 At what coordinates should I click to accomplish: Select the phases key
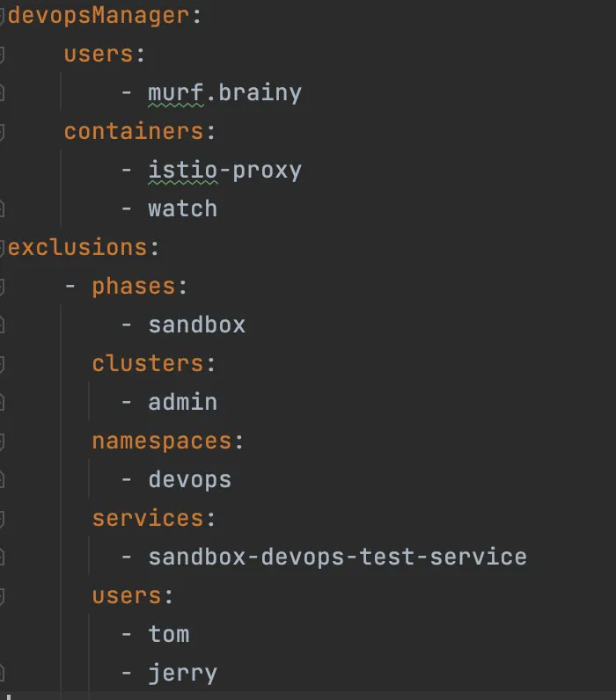133,287
